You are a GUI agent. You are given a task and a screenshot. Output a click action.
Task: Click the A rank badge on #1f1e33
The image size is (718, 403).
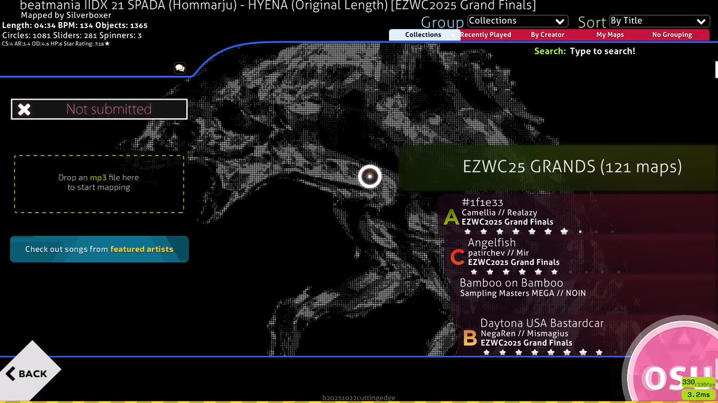pos(451,217)
